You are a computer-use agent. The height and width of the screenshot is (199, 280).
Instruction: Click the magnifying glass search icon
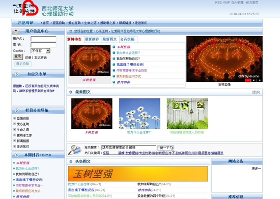point(74,150)
